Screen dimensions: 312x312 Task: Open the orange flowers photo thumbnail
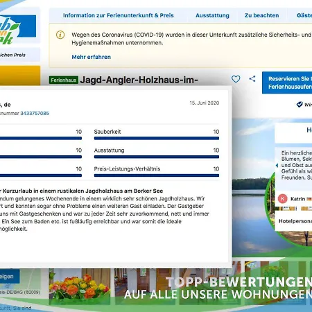click(80, 286)
